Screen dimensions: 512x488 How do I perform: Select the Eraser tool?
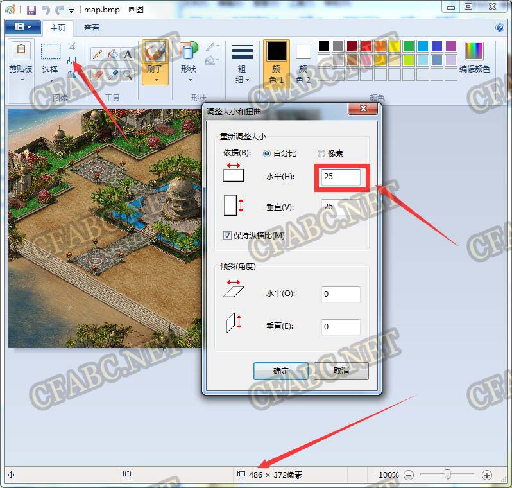[x=98, y=75]
